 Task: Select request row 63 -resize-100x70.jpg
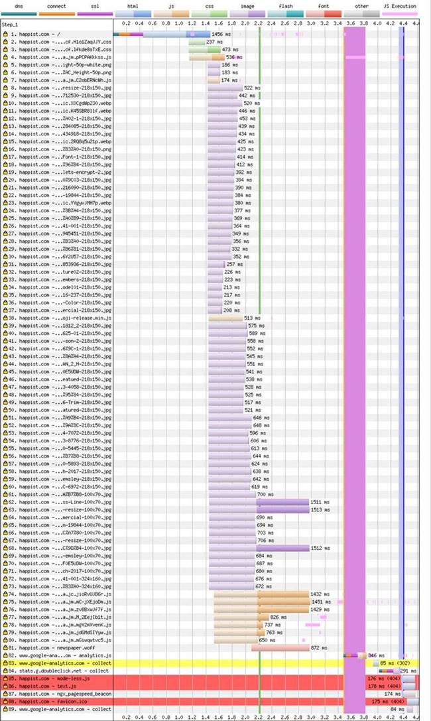pyautogui.click(x=58, y=509)
